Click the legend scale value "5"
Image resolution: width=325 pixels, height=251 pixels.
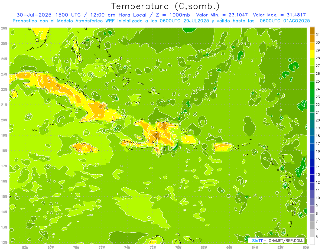pos(317,237)
